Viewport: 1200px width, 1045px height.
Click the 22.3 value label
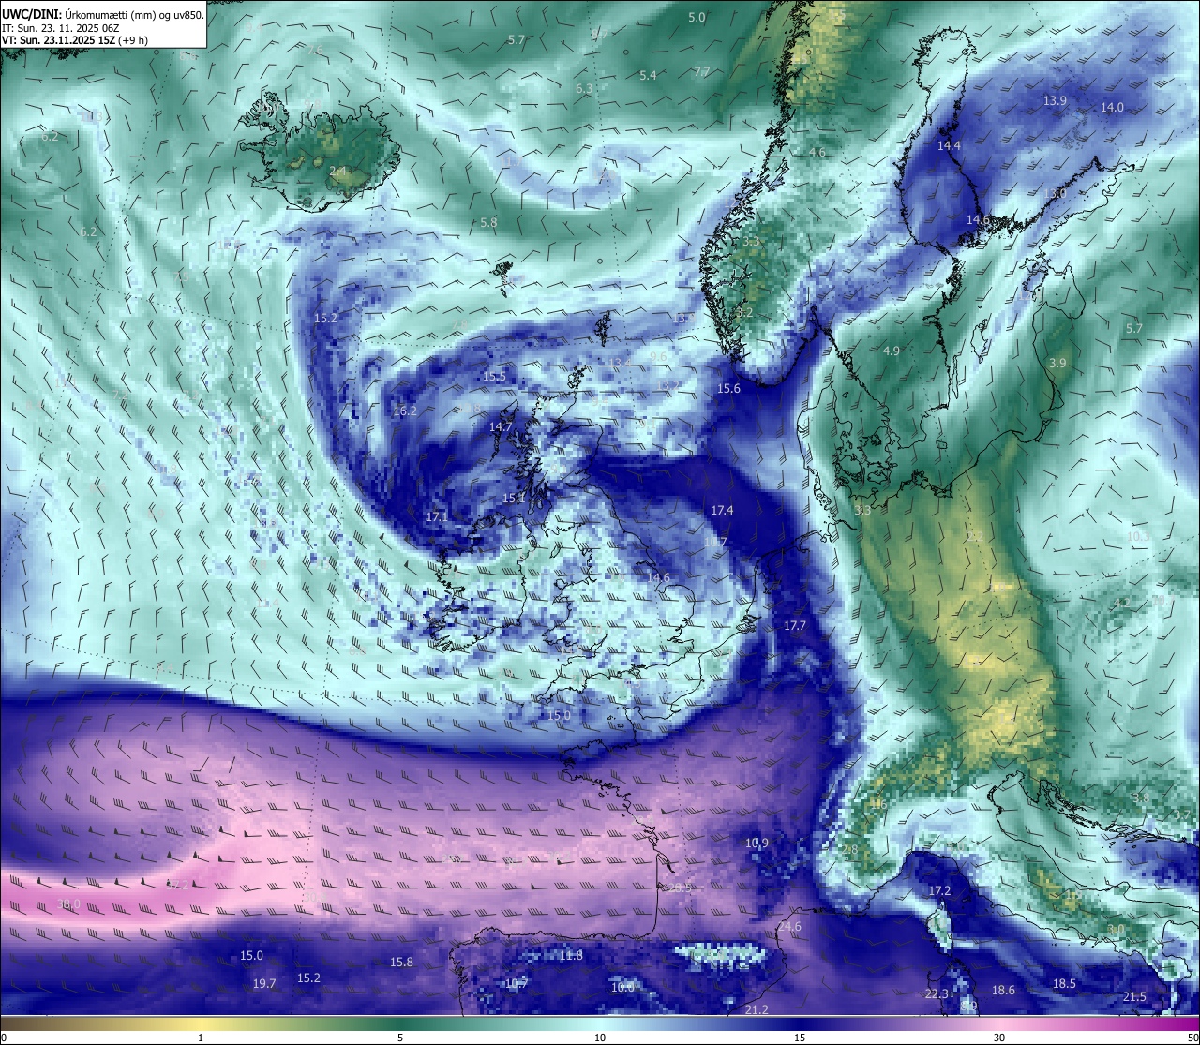937,993
